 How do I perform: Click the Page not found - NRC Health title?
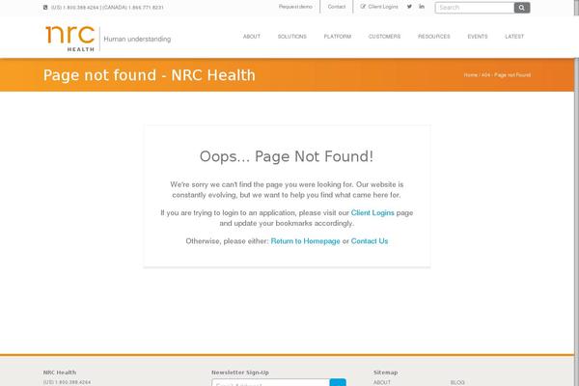150,75
